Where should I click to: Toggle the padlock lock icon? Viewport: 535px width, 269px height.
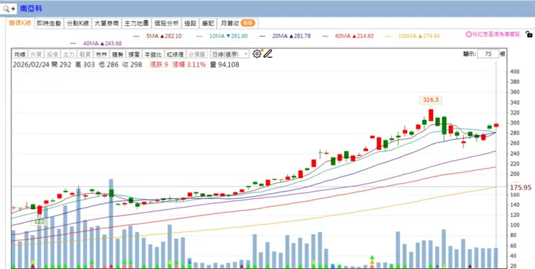click(x=528, y=34)
